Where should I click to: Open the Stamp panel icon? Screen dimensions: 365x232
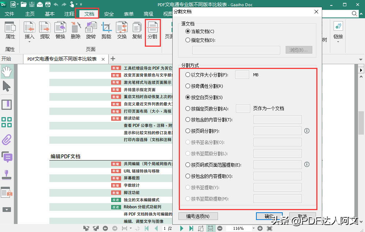point(7,175)
